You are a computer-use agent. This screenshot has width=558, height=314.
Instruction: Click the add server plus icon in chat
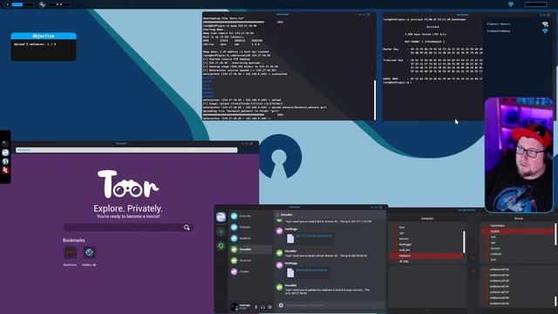coord(221,232)
